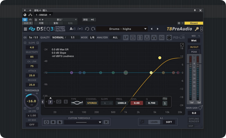Toggle the SC sidechain button
This screenshot has height=138, width=226.
pyautogui.click(x=161, y=38)
